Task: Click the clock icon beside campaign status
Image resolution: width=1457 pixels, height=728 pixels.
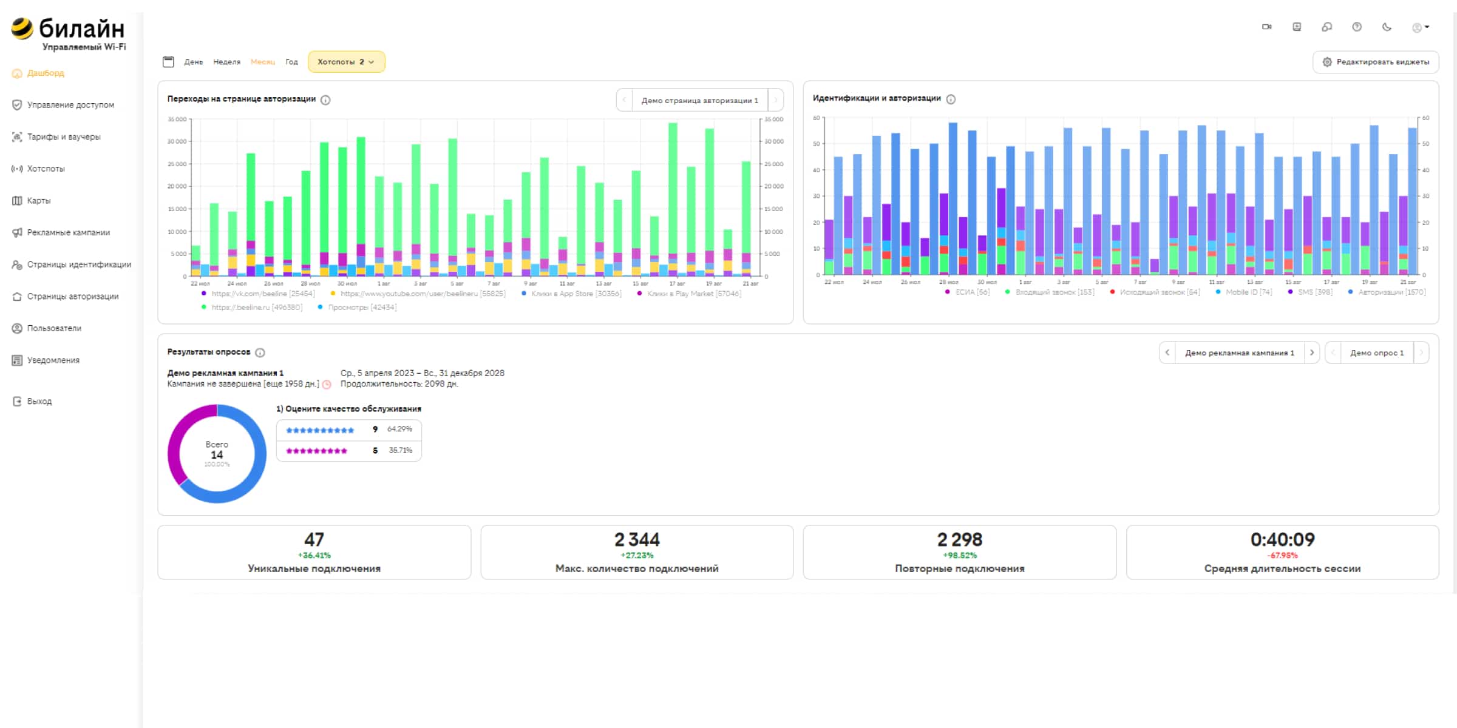Action: pyautogui.click(x=327, y=385)
